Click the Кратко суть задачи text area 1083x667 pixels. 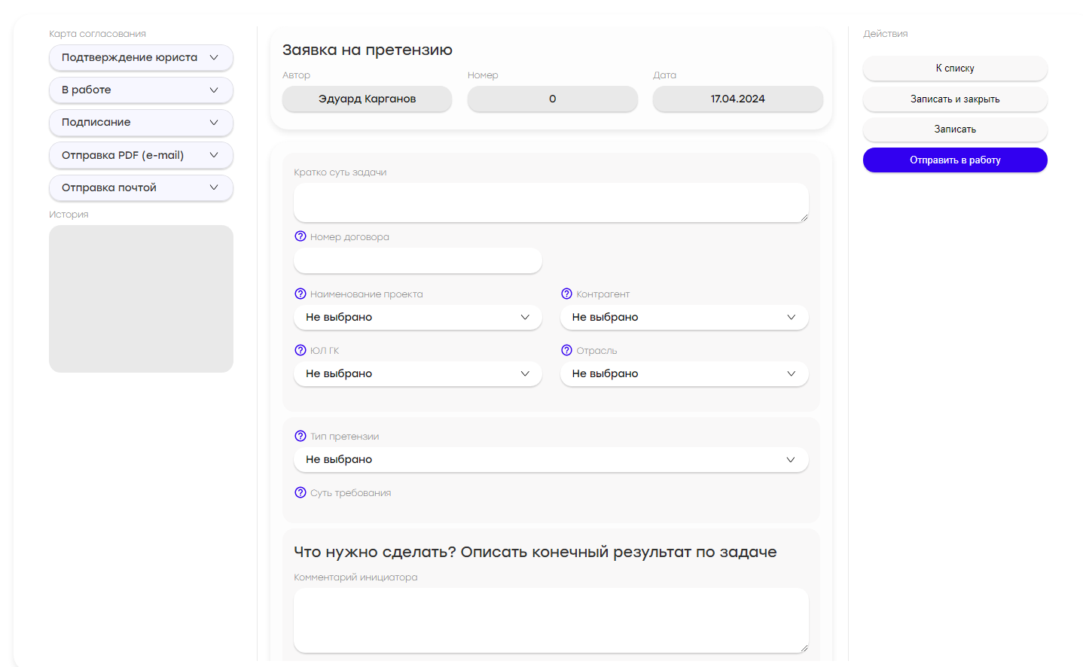click(551, 203)
